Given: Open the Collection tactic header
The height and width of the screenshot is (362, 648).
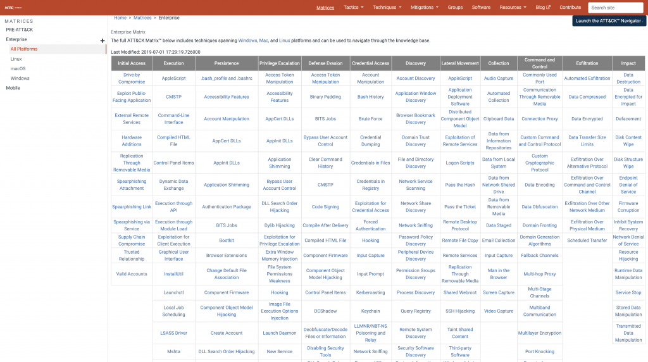Looking at the screenshot, I should pyautogui.click(x=499, y=63).
